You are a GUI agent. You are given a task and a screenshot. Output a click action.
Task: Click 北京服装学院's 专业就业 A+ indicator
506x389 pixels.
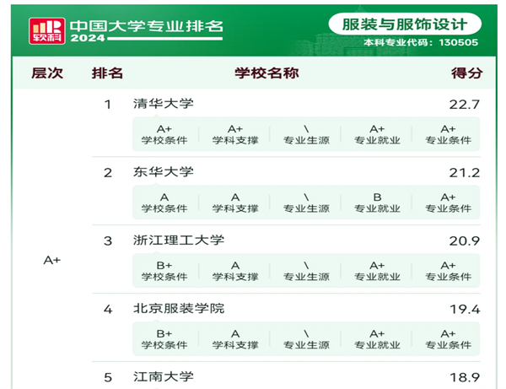pyautogui.click(x=377, y=339)
